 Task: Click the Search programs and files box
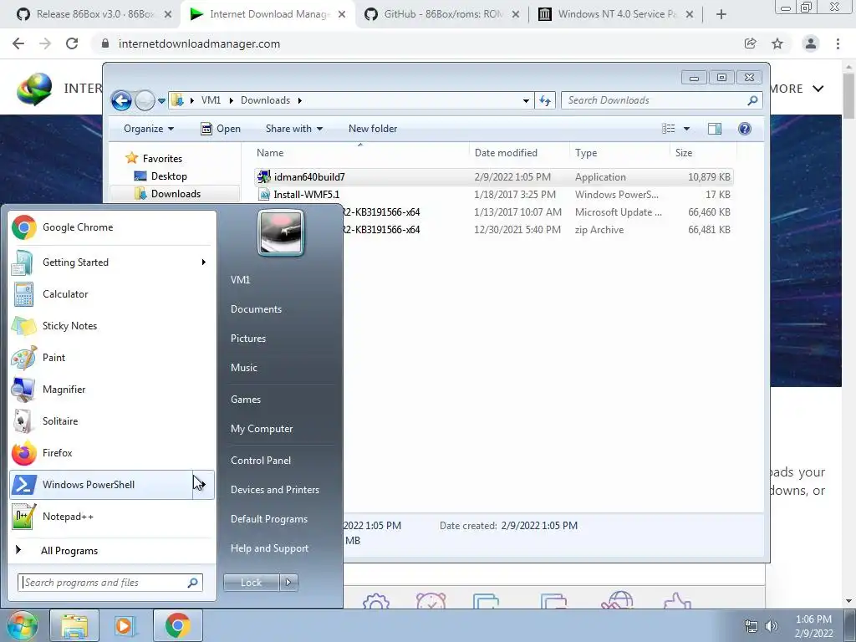point(110,583)
